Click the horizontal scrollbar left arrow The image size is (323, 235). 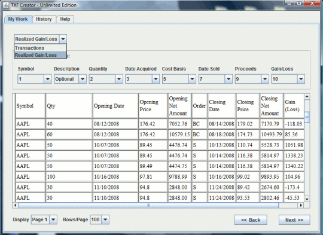pos(16,205)
